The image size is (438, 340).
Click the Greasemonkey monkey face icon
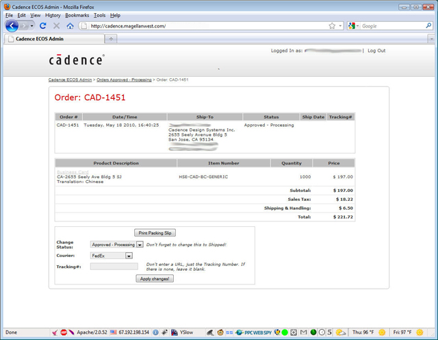click(x=220, y=332)
